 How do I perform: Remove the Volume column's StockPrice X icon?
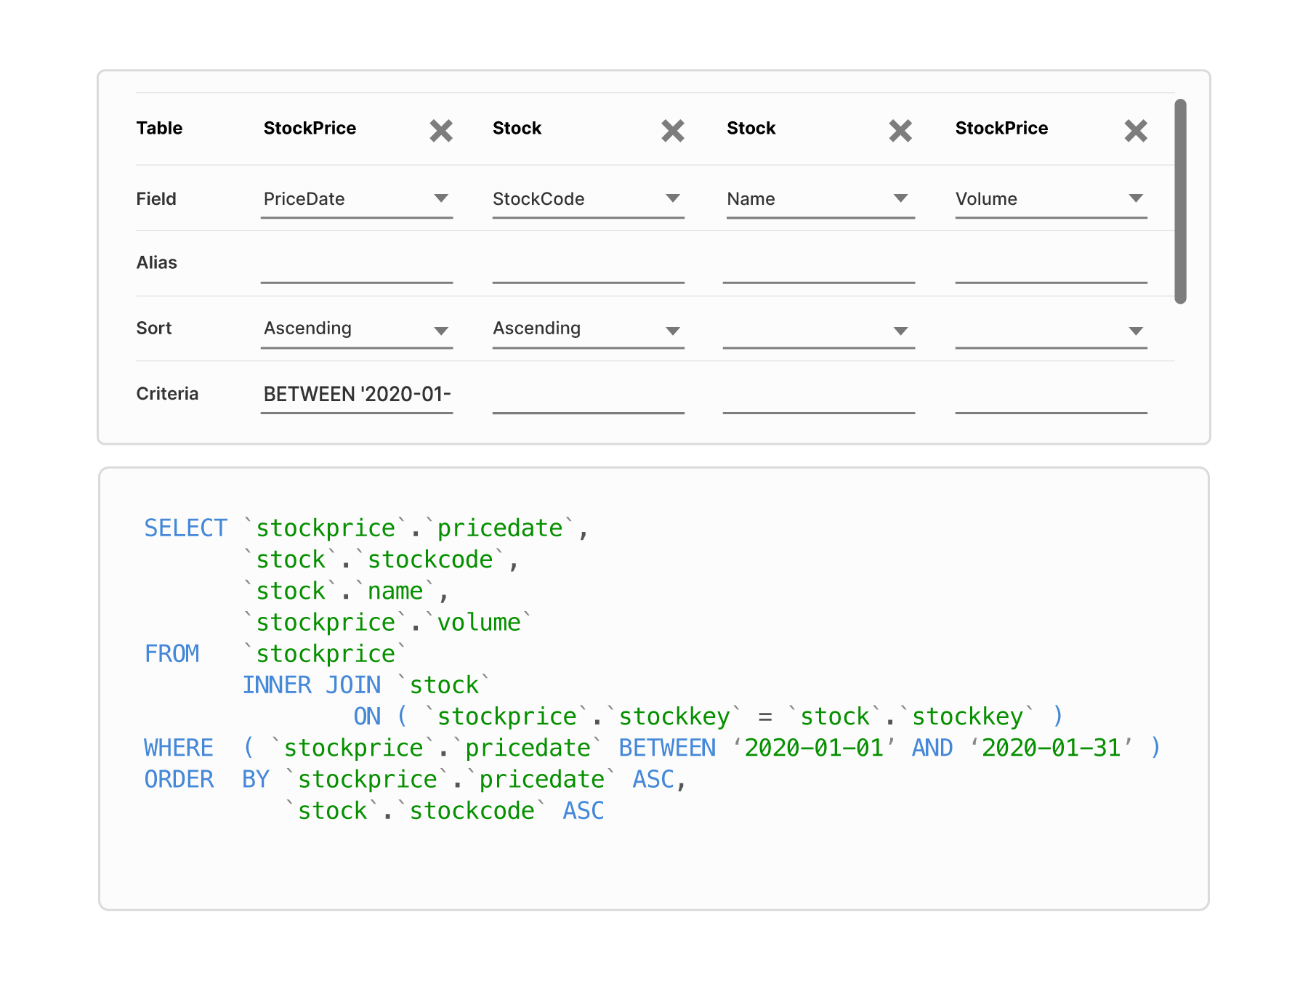click(x=1136, y=131)
